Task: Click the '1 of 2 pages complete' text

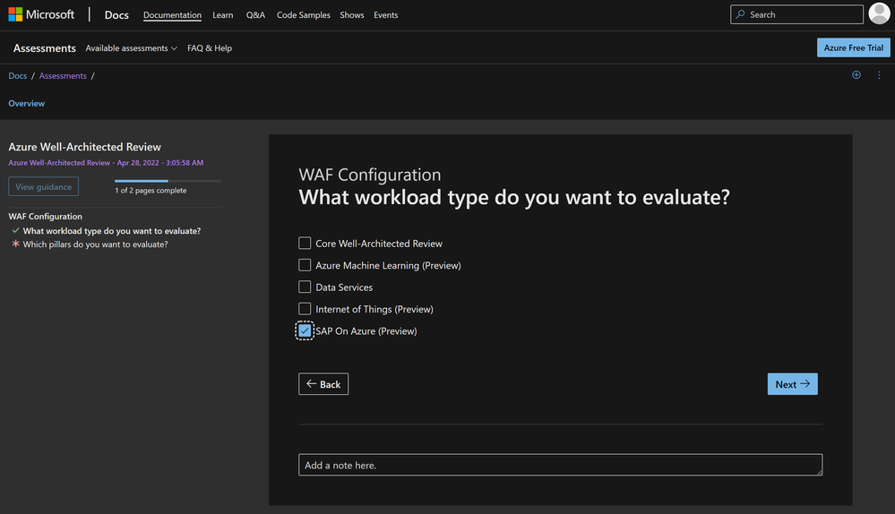Action: (151, 191)
